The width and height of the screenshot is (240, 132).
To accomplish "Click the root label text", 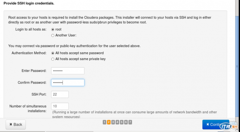I will (x=58, y=30).
